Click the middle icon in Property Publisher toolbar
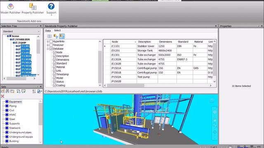 click(56, 36)
